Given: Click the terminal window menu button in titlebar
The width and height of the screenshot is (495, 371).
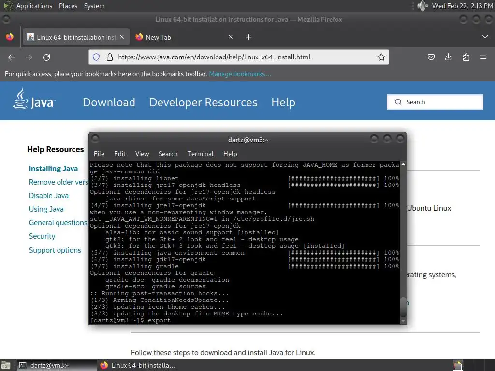Looking at the screenshot, I should (95, 138).
